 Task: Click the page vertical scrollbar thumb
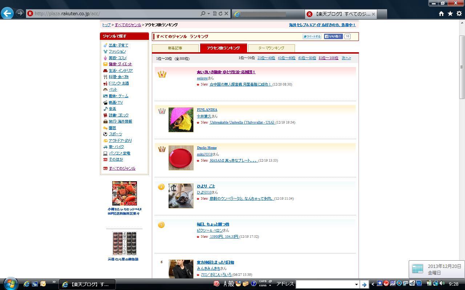(x=462, y=67)
